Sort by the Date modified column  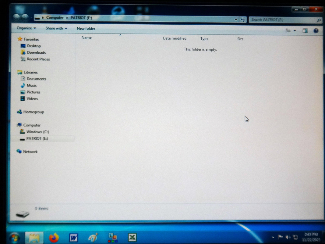coord(175,38)
